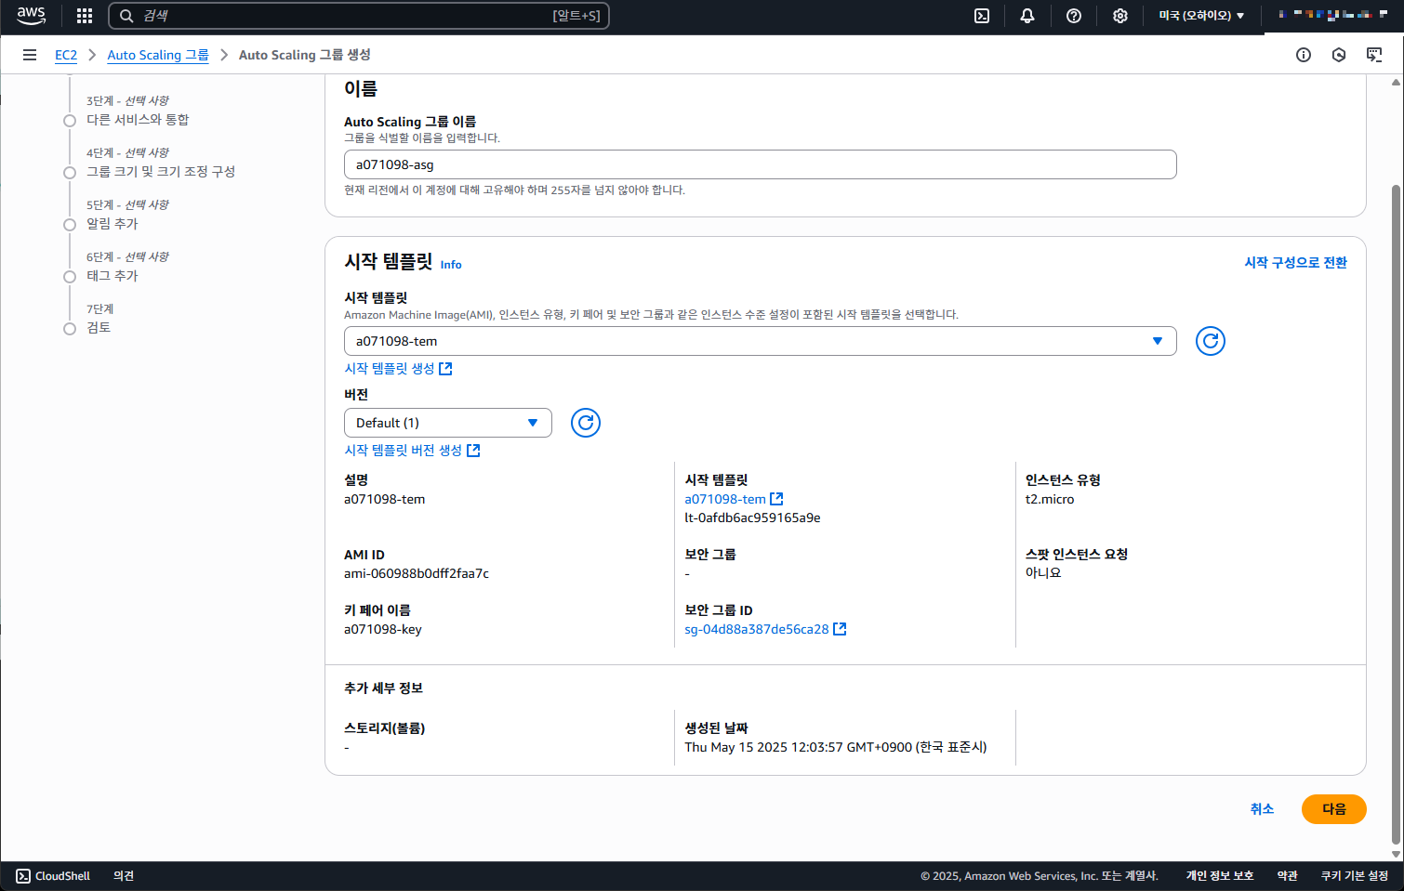Open 쿠키 기본 설정 footer link

[1354, 876]
